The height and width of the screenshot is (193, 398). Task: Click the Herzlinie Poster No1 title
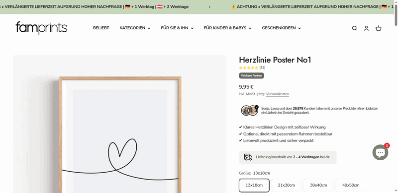point(275,60)
